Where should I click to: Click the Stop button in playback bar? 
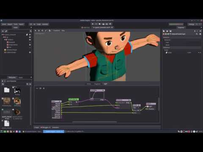[x=100, y=24]
